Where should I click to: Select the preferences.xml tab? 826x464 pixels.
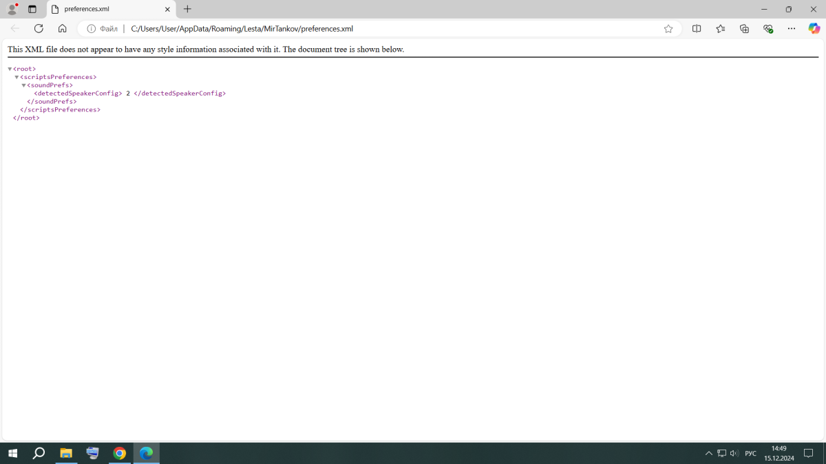coord(103,10)
